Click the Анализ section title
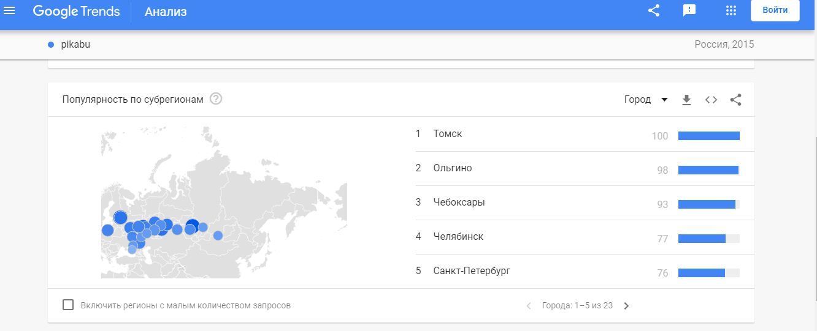This screenshot has height=331, width=817. pos(166,12)
